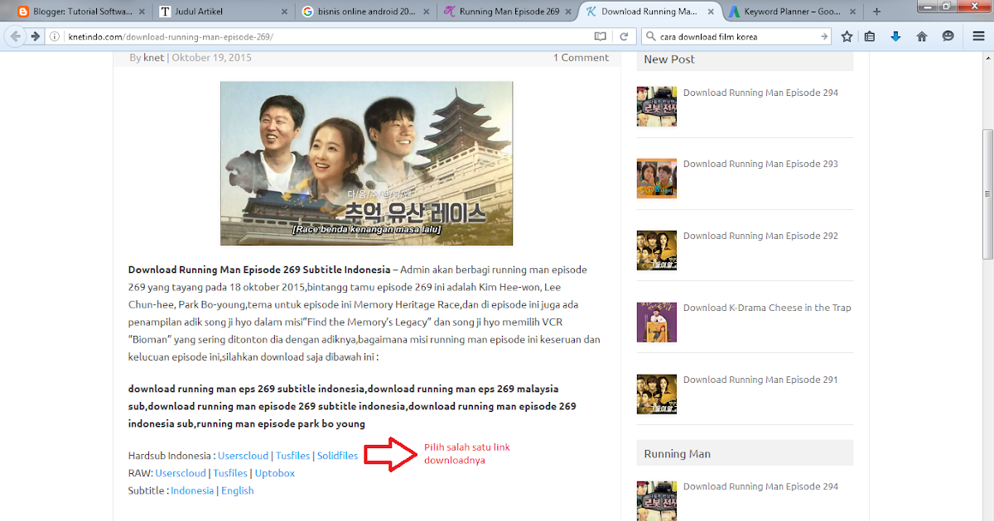Show site identity info icon

pyautogui.click(x=54, y=36)
